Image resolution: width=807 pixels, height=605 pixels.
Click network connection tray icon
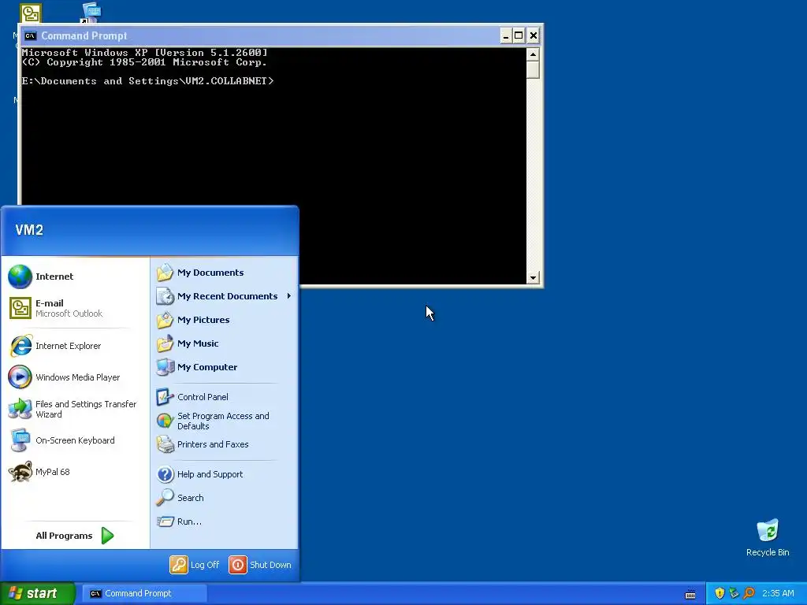coord(734,593)
